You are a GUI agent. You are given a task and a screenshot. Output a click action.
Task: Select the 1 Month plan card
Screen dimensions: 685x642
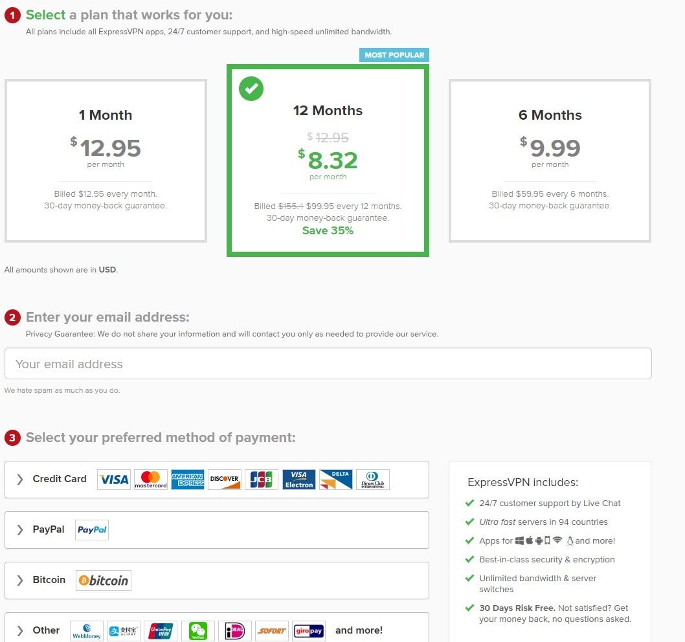106,160
